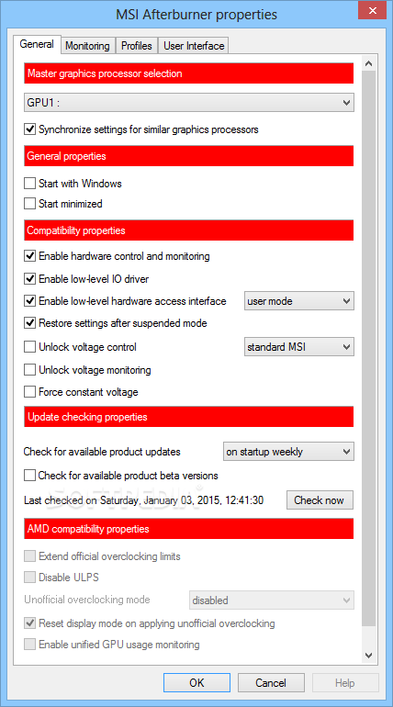Click the Cancel button
The height and width of the screenshot is (707, 393).
(x=271, y=682)
